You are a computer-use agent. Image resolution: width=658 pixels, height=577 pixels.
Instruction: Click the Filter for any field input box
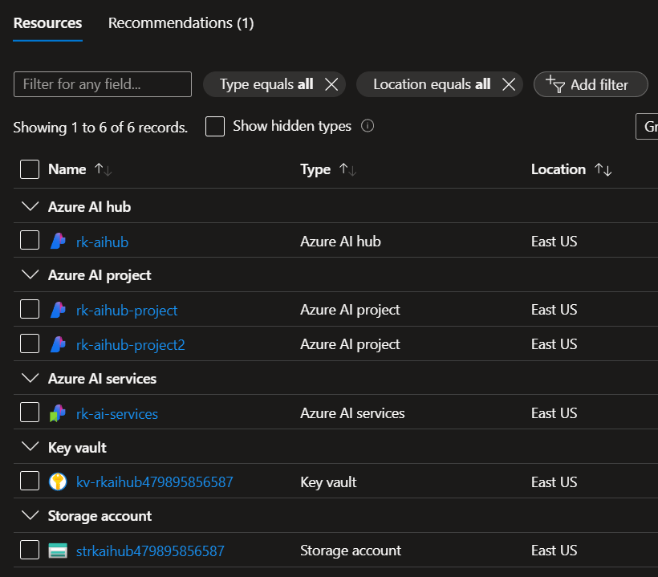(x=103, y=84)
